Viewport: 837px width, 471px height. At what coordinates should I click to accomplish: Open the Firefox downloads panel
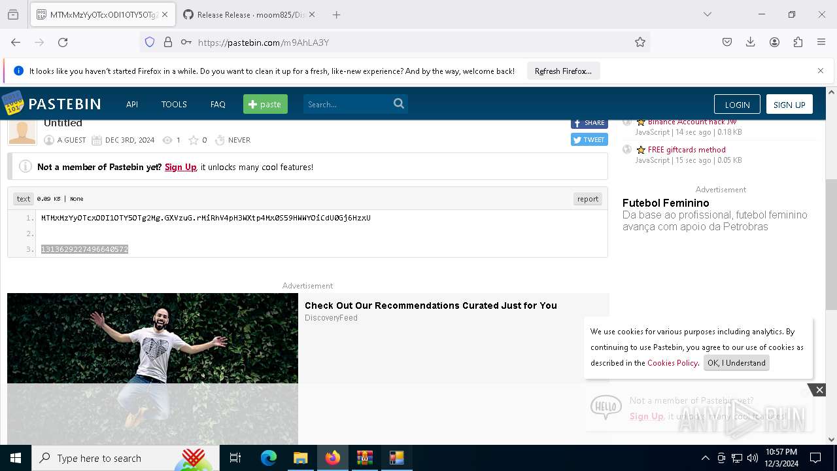751,42
